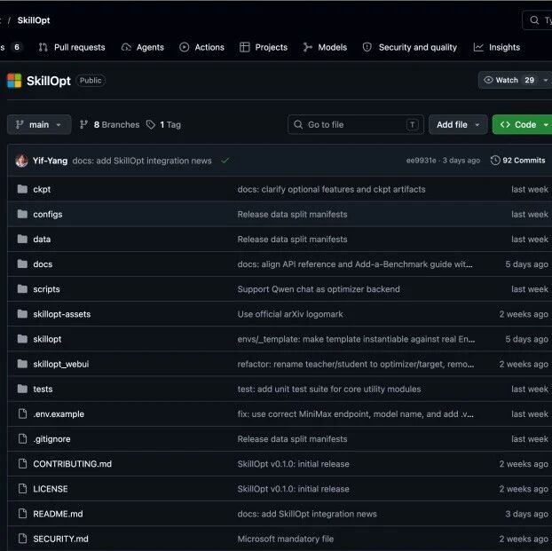The height and width of the screenshot is (551, 552).
Task: Click the Security shield icon
Action: coord(367,47)
